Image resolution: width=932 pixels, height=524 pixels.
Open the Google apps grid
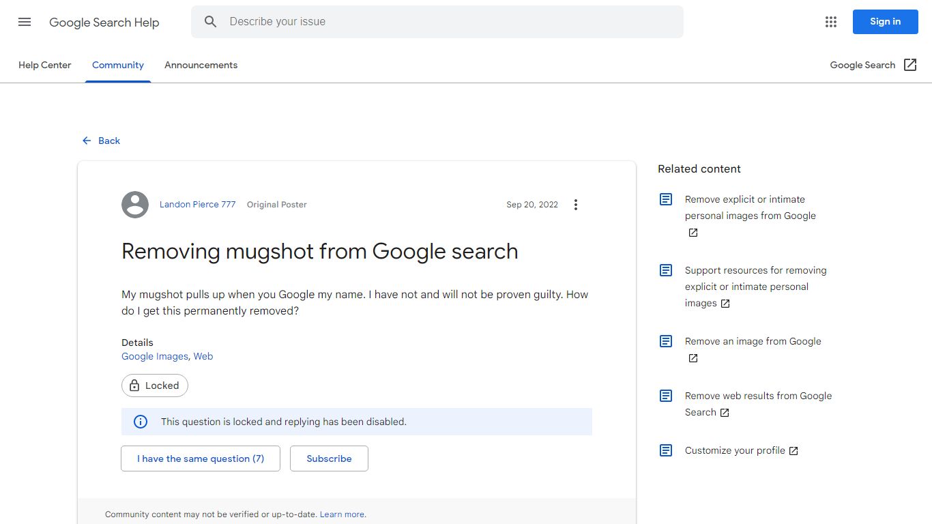click(830, 21)
